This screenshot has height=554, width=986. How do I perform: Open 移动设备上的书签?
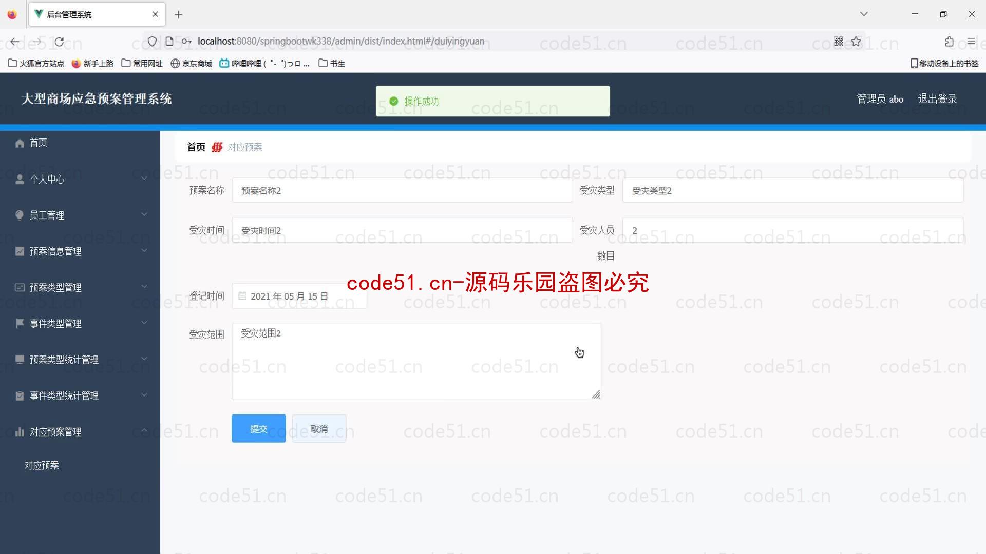(944, 63)
